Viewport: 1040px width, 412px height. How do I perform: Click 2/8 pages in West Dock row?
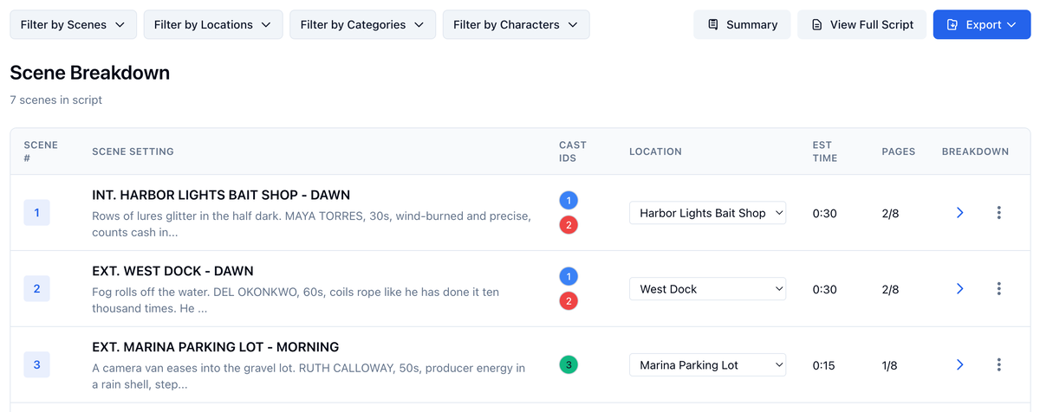click(x=890, y=289)
